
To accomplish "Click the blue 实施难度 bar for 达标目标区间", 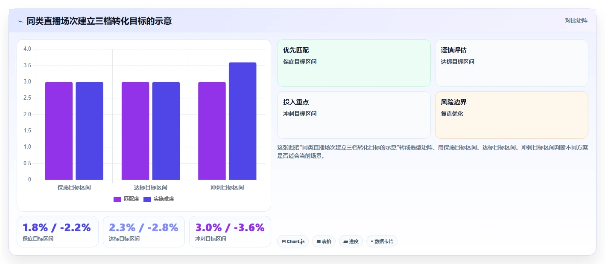I will (166, 131).
